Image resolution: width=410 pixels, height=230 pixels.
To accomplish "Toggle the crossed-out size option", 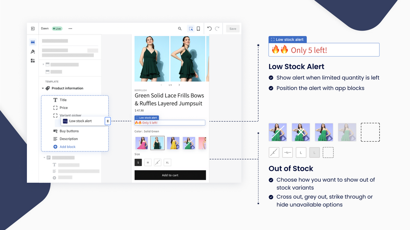I will [157, 162].
